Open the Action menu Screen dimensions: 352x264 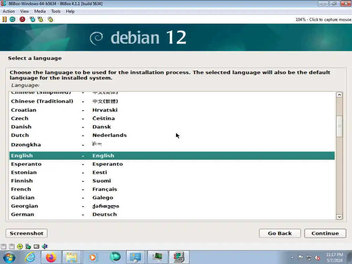tap(9, 11)
